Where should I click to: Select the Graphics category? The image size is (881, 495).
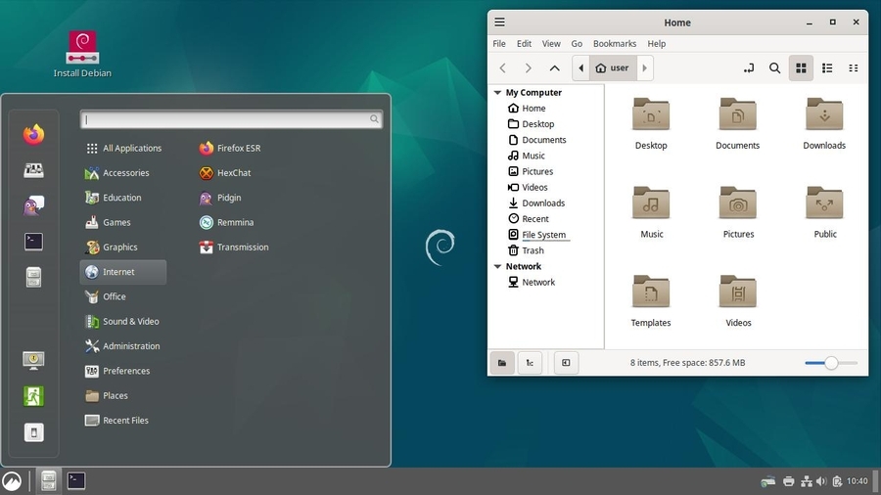tap(123, 247)
